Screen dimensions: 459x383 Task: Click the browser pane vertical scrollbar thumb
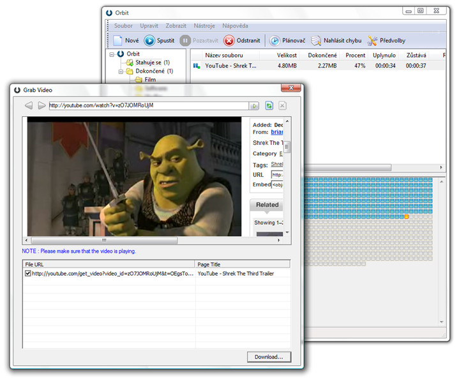coord(287,147)
